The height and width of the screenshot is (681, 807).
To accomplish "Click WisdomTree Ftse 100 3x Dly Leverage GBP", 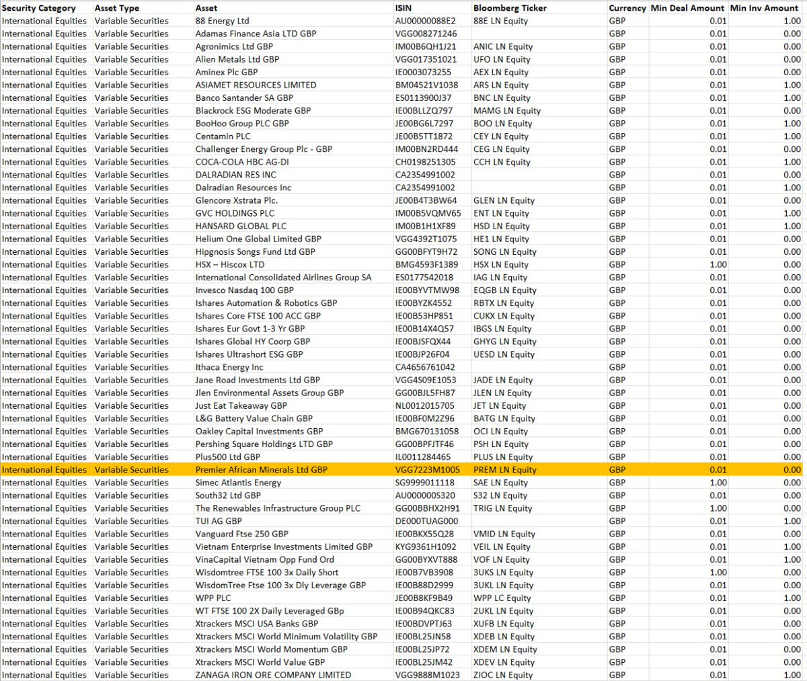I will click(280, 586).
